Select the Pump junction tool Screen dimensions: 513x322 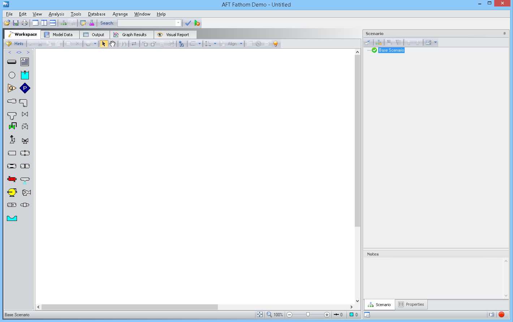pyautogui.click(x=12, y=192)
